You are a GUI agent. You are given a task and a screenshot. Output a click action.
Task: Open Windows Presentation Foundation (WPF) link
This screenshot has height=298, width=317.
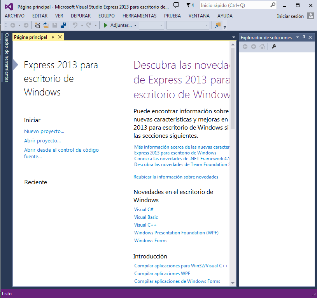point(176,233)
